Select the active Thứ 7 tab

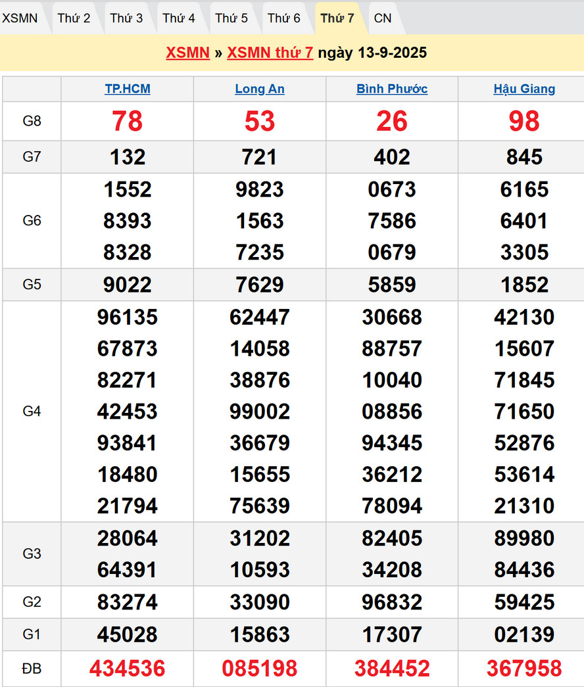click(337, 18)
